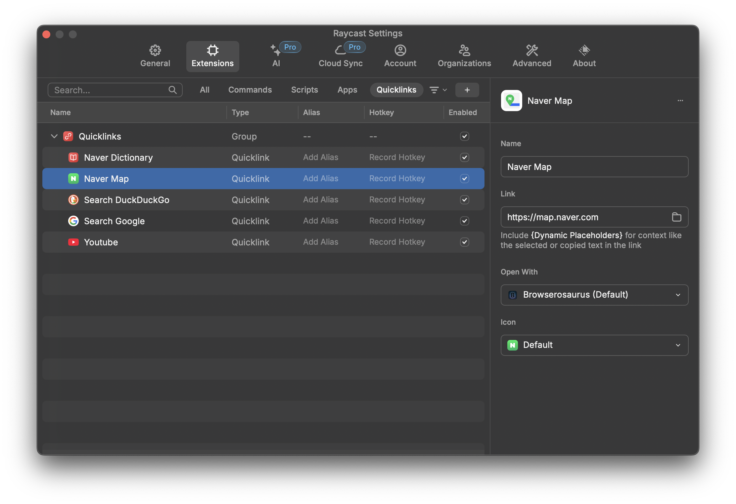Disable the Youtube quicklink checkbox

click(x=464, y=242)
